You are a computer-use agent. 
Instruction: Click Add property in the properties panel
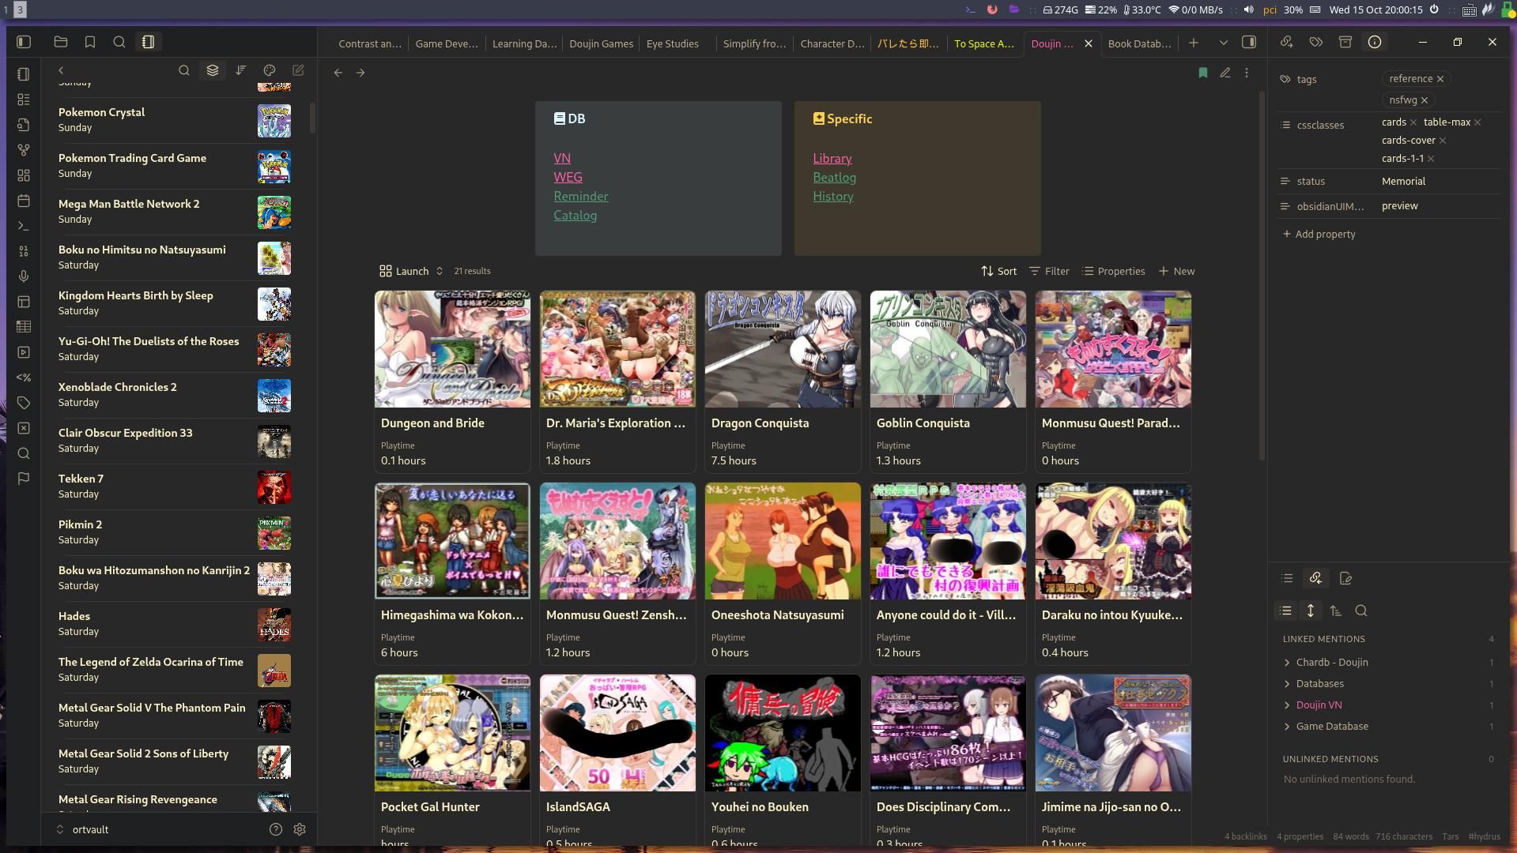1319,235
